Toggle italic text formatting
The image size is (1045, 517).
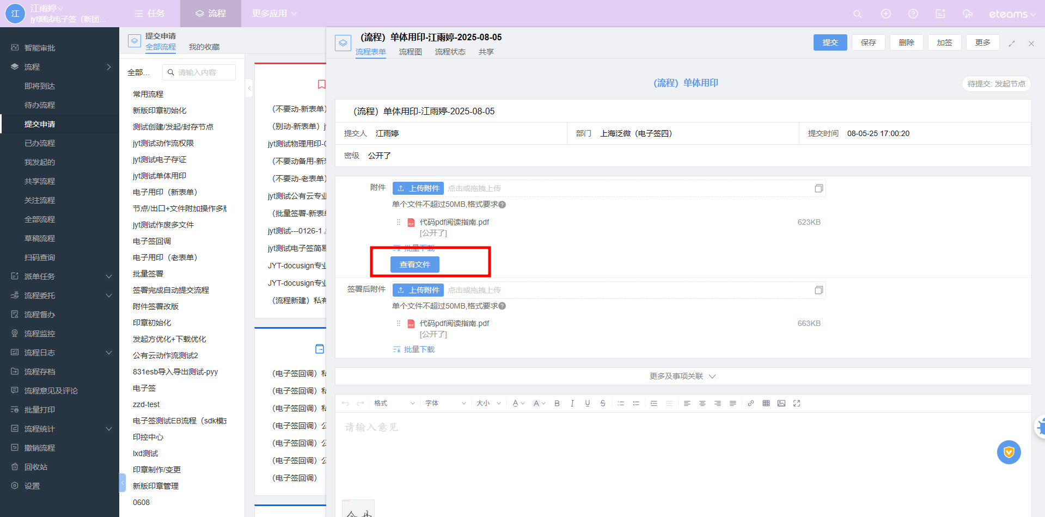tap(572, 403)
